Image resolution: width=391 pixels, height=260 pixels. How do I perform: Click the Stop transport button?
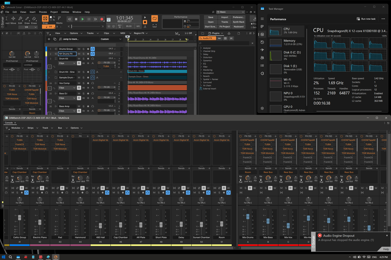pyautogui.click(x=76, y=19)
